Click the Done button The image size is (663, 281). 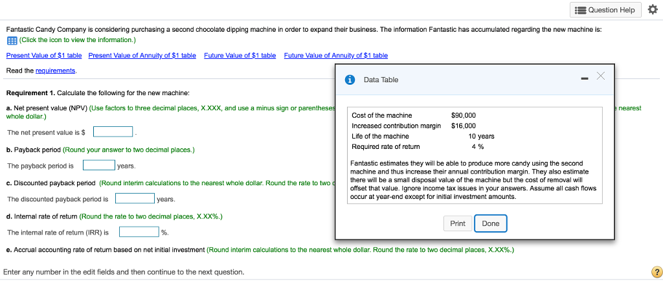pyautogui.click(x=491, y=223)
